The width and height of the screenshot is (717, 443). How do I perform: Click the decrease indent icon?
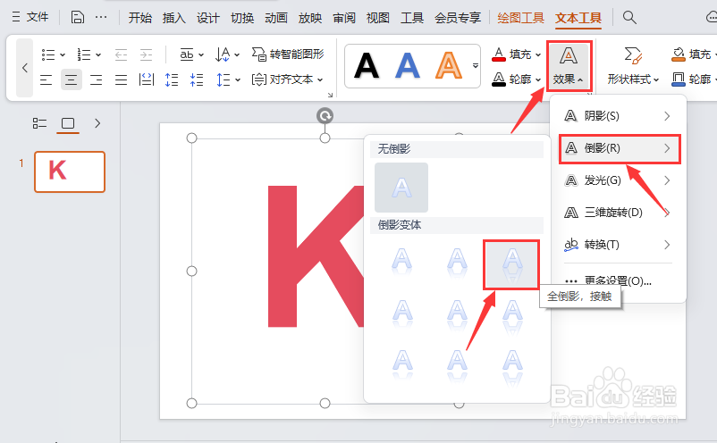click(121, 54)
